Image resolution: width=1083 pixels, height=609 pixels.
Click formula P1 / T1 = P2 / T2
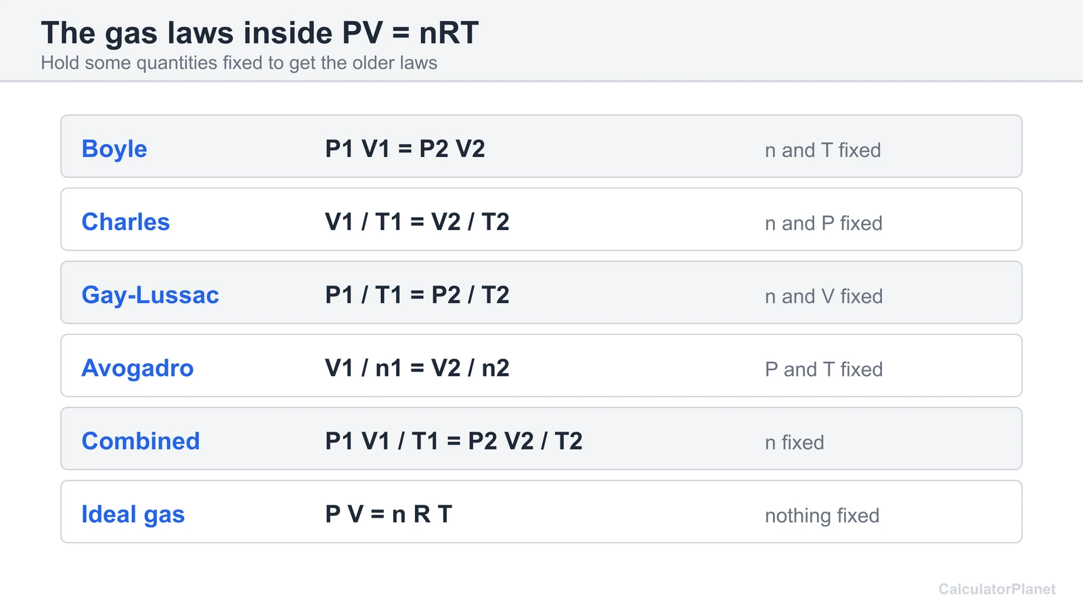417,295
